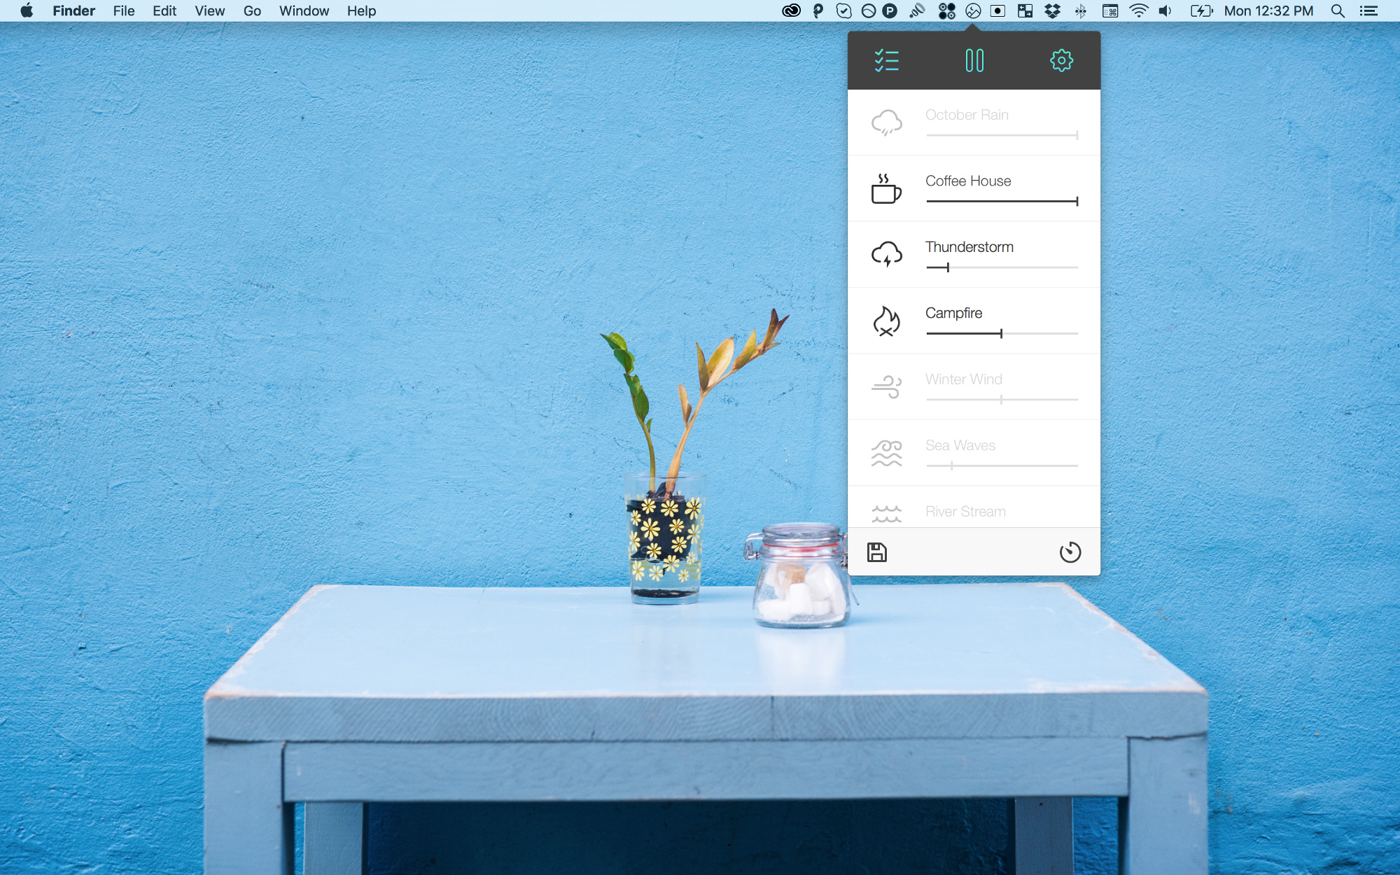The width and height of the screenshot is (1400, 875).
Task: Click the Wi-Fi status icon
Action: pyautogui.click(x=1139, y=11)
